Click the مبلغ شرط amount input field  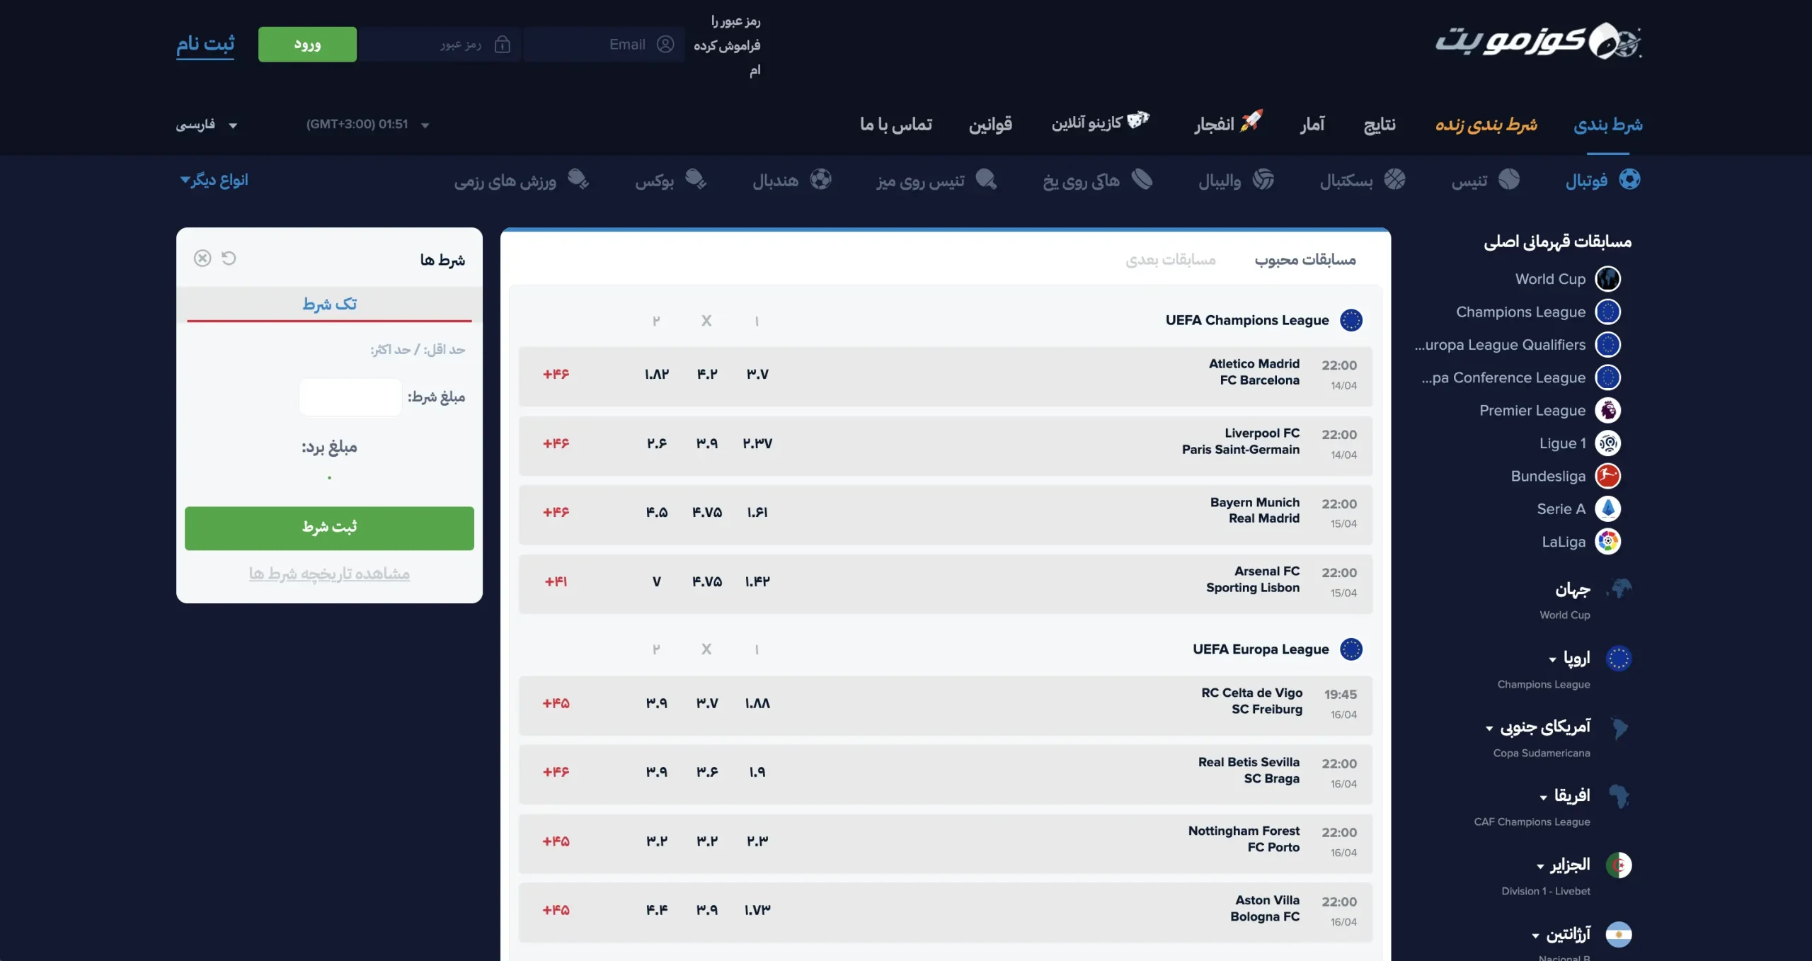point(350,397)
